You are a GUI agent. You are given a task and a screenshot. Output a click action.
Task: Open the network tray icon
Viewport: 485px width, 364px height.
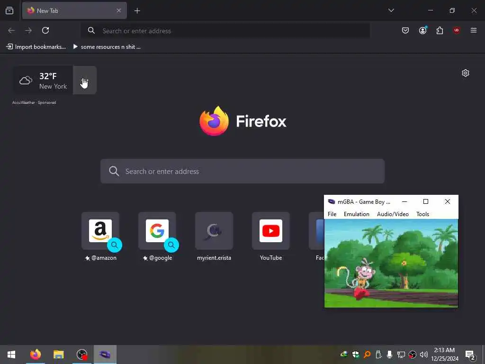(x=401, y=355)
